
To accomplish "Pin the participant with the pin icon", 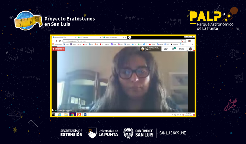I will 53,110.
